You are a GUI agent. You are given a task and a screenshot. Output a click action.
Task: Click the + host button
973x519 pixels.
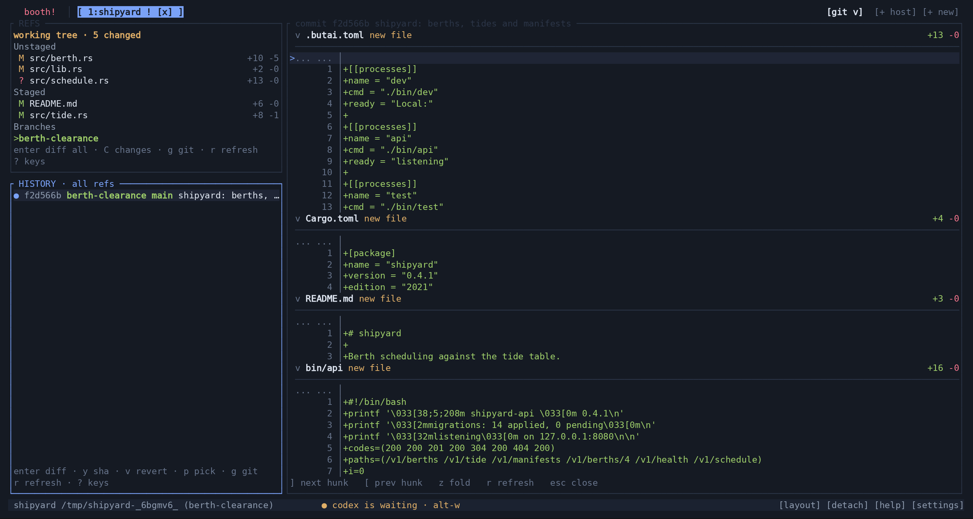895,12
